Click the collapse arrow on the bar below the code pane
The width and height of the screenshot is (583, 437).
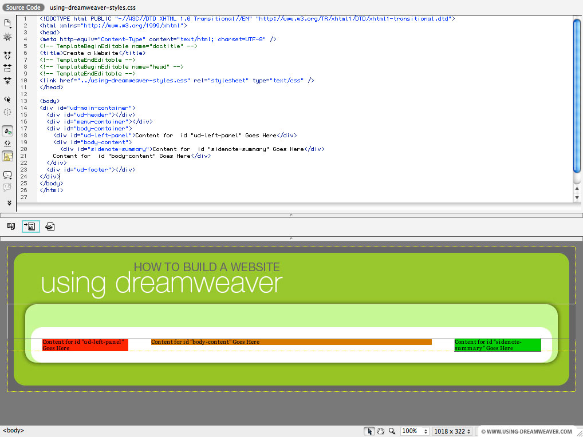pos(291,215)
